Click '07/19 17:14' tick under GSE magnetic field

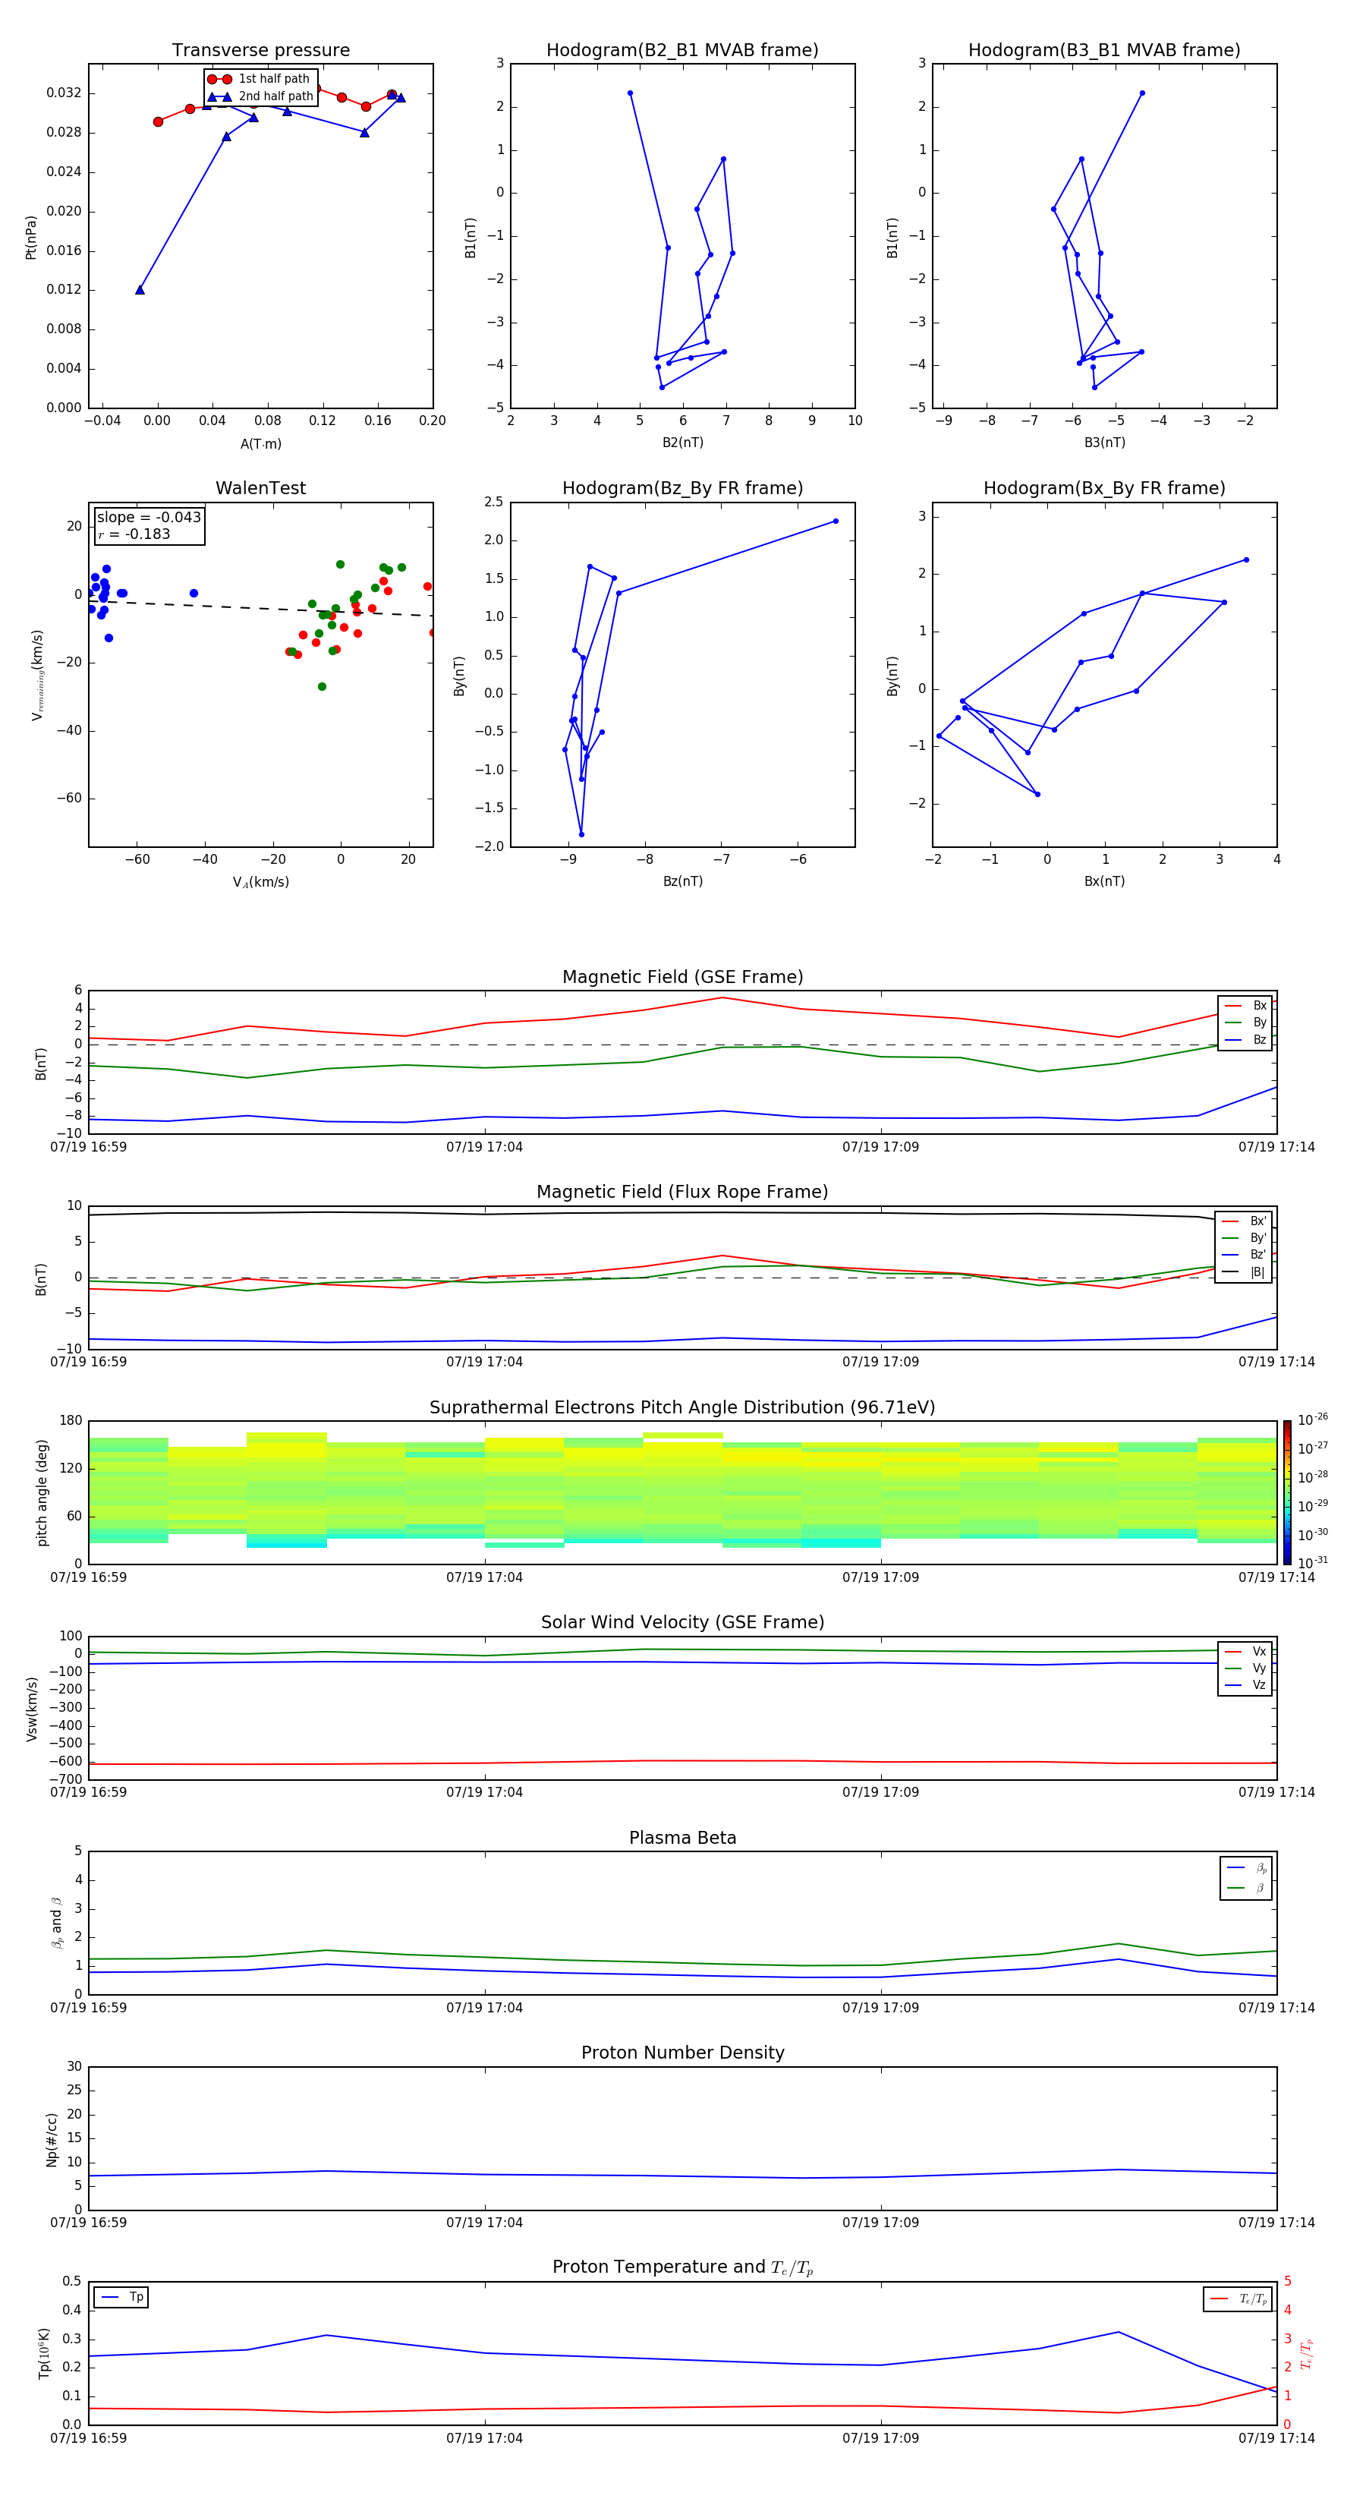coord(1276,1146)
